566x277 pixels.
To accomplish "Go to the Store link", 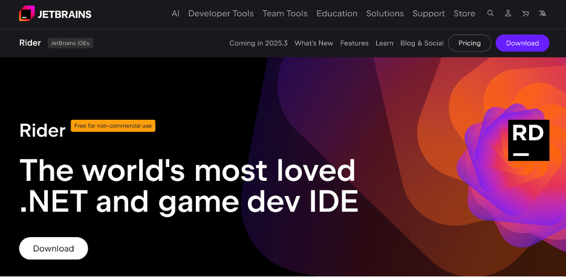I will [x=464, y=14].
